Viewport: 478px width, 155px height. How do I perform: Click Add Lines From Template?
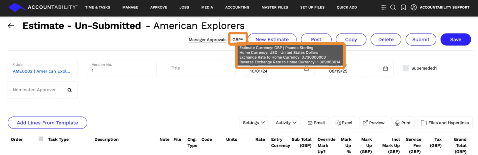[47, 123]
